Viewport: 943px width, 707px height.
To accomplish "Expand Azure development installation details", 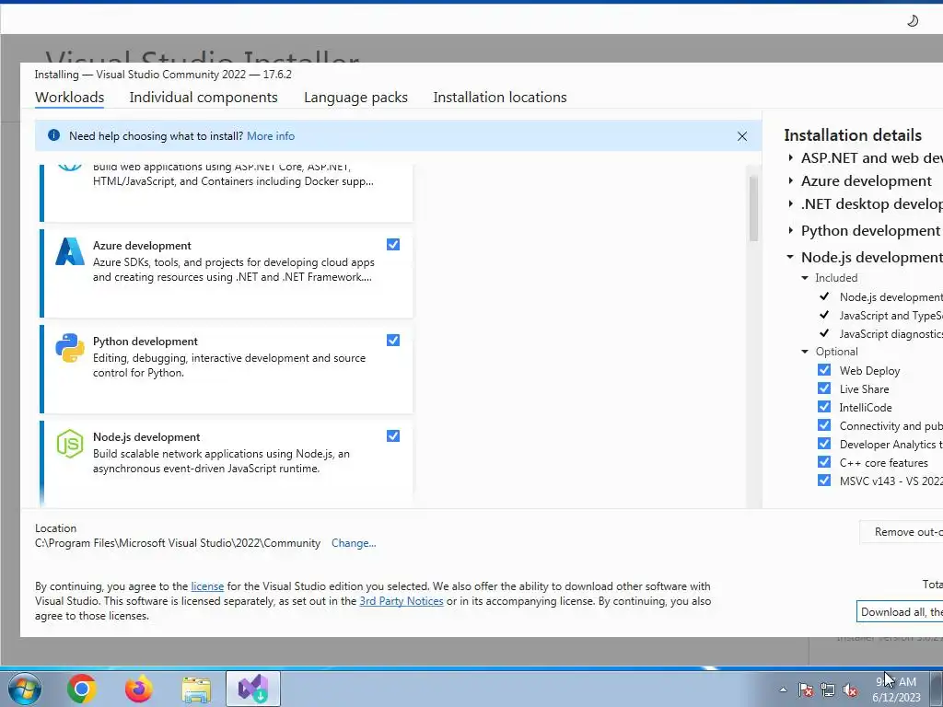I will [791, 180].
